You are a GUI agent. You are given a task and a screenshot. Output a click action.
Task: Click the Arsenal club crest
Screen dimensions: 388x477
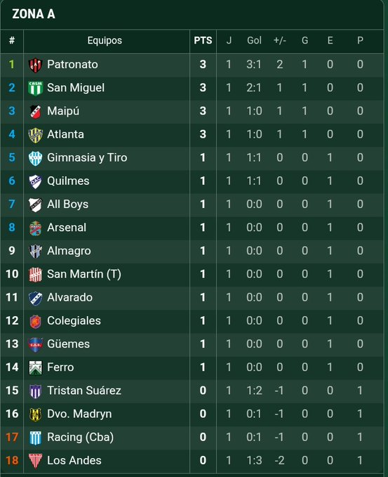coord(35,228)
